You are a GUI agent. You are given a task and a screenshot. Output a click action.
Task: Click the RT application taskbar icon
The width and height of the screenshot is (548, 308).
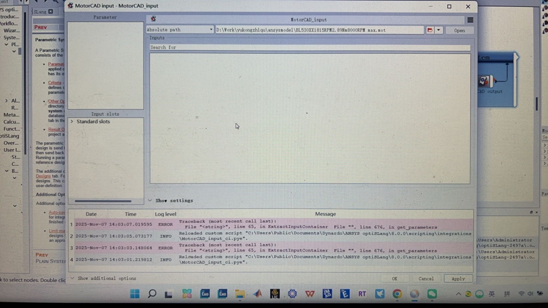tap(362, 294)
